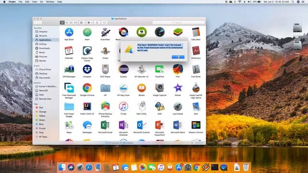This screenshot has height=173, width=308.
Task: Select the Dictionary app icon
Action: point(196,51)
